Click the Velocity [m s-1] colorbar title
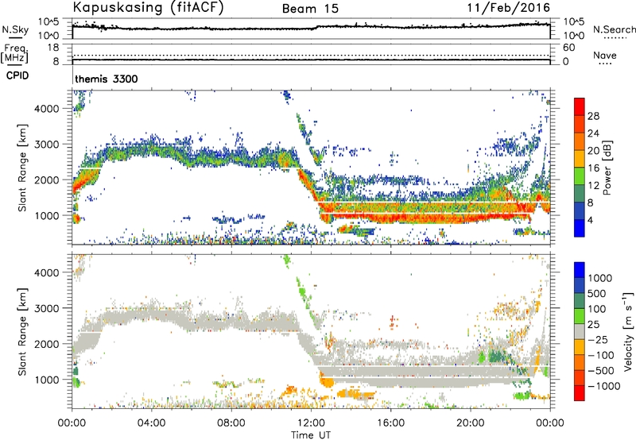Viewport: 636px width, 440px height. tap(628, 331)
